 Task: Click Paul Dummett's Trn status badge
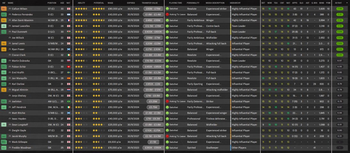pos(4,32)
